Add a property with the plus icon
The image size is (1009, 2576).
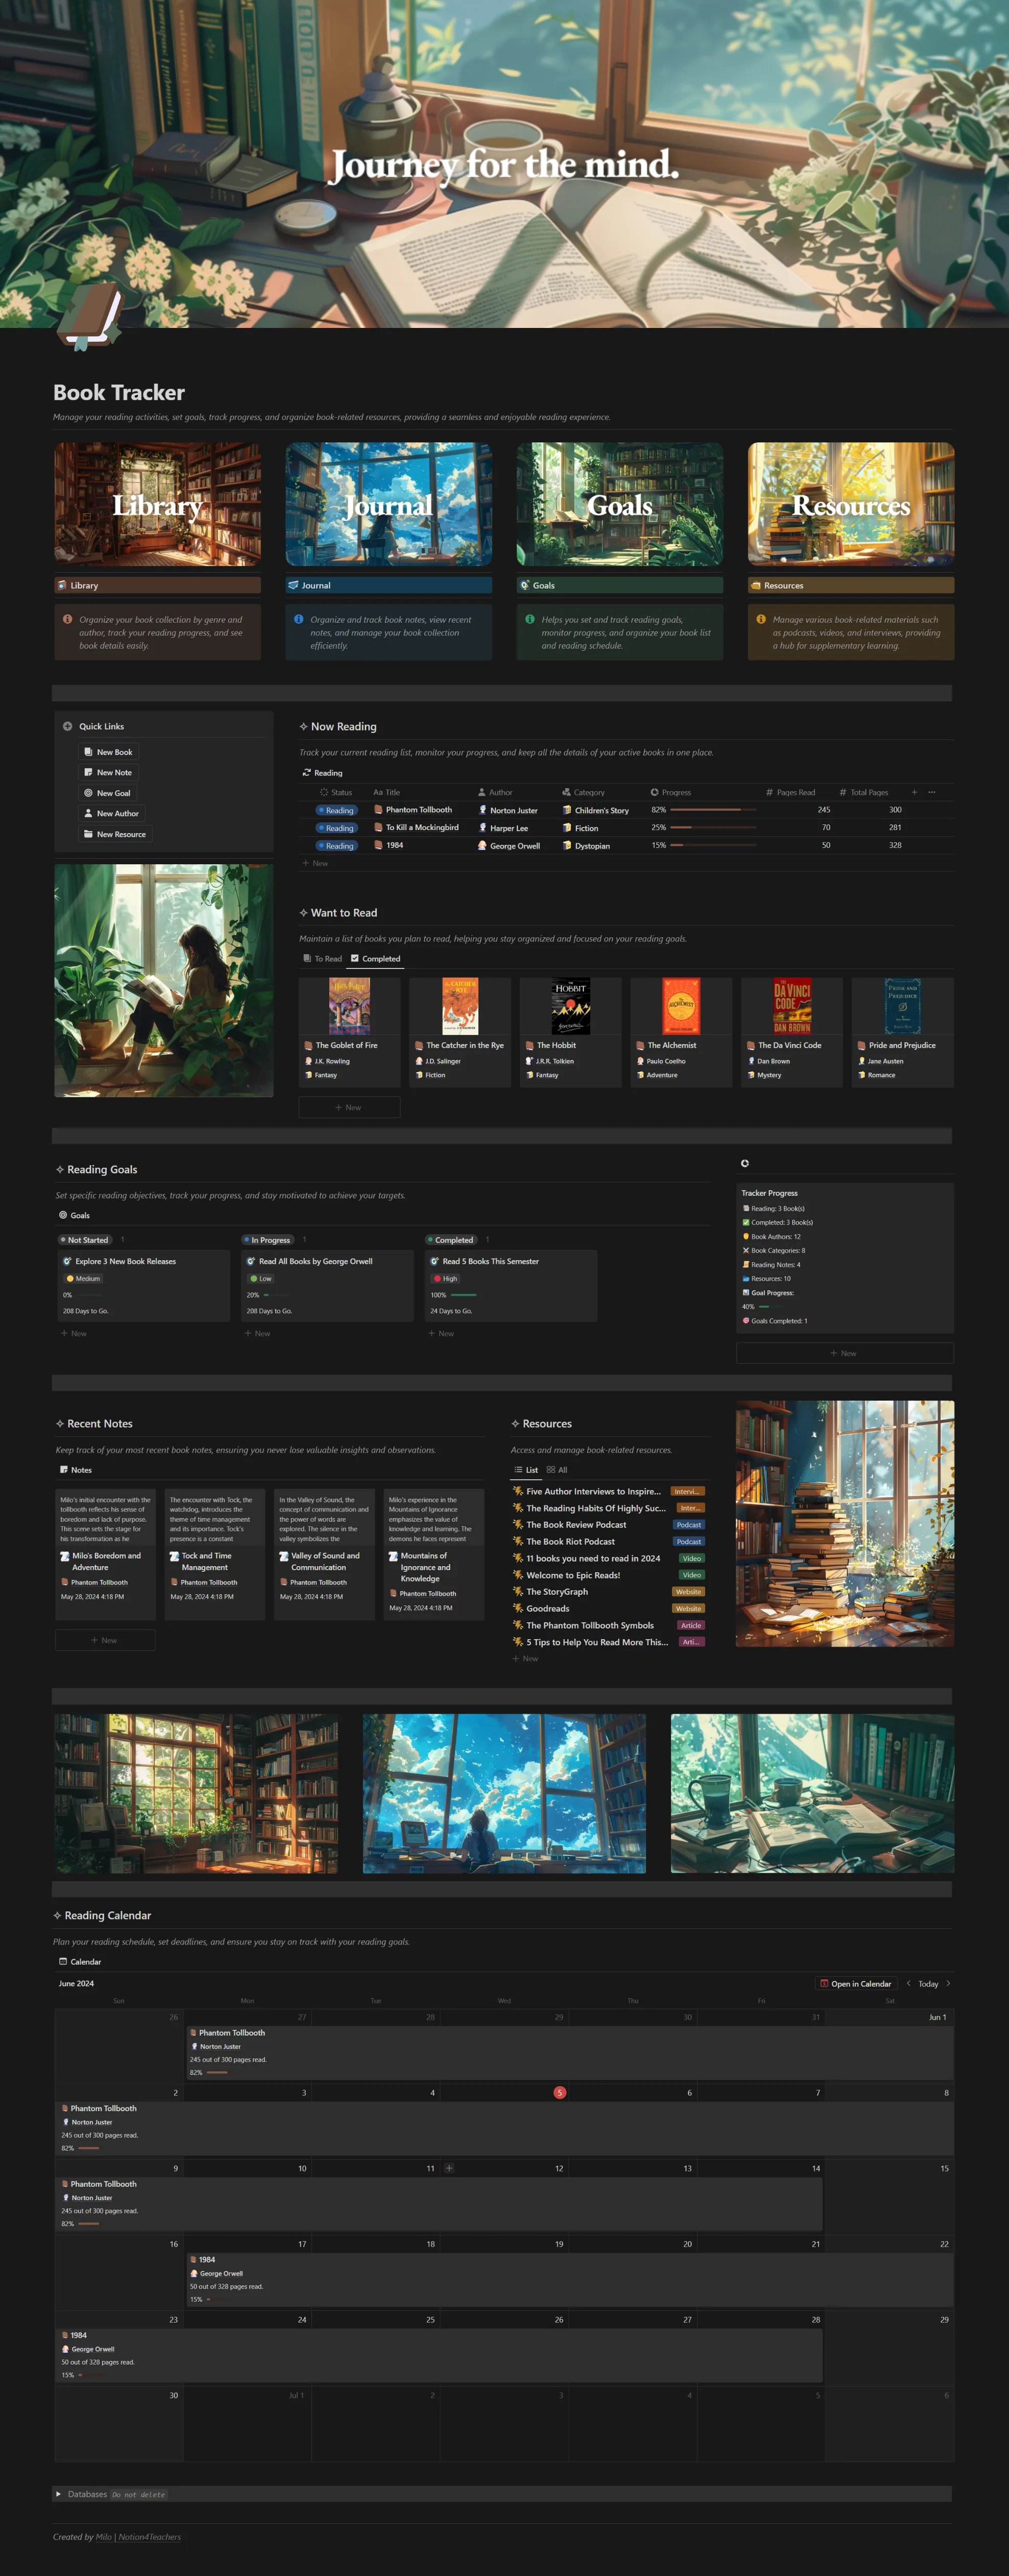point(914,792)
